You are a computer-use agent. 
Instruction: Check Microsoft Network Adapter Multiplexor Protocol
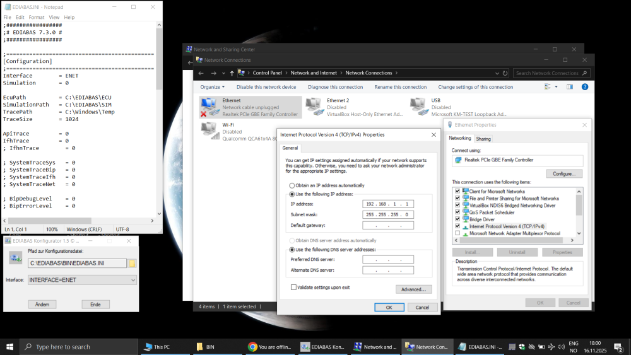tap(457, 233)
